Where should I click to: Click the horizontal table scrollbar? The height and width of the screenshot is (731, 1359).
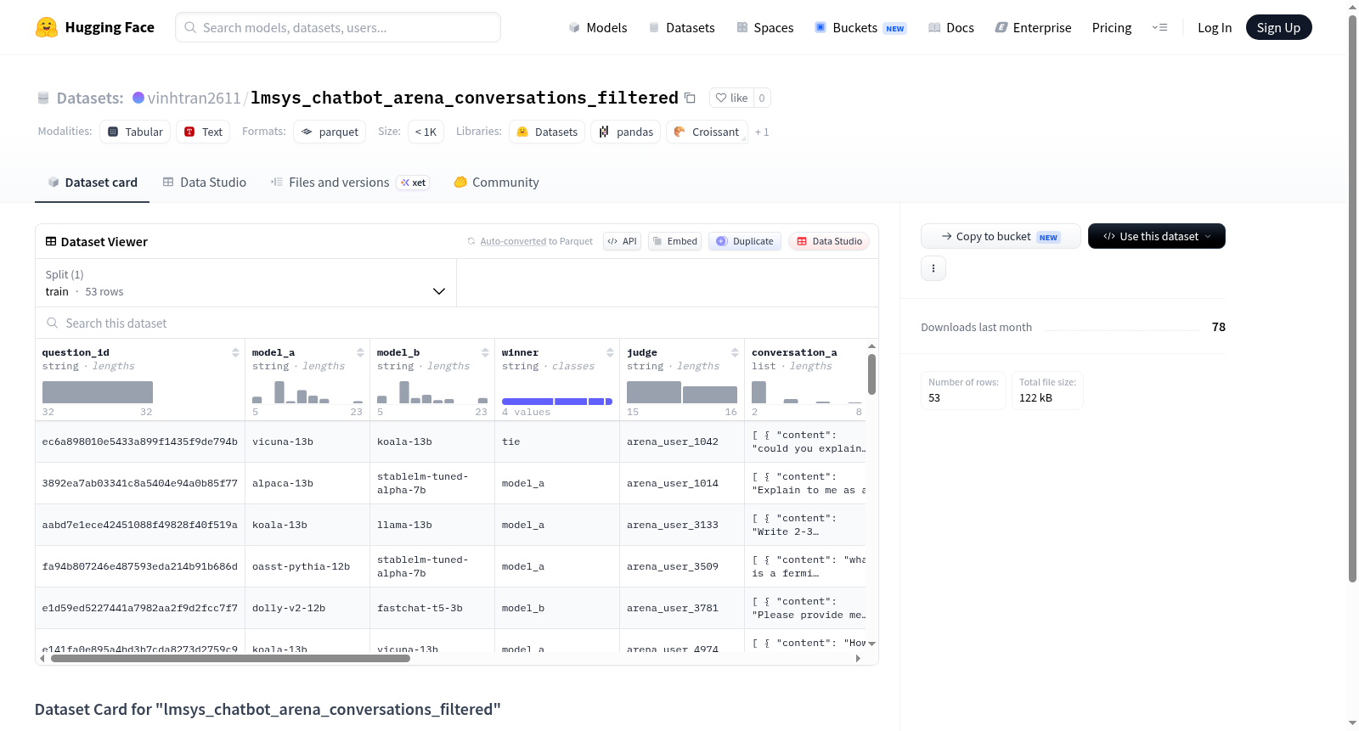point(230,658)
